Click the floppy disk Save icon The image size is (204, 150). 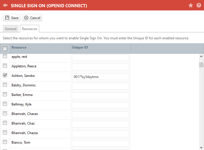[x=7, y=18]
